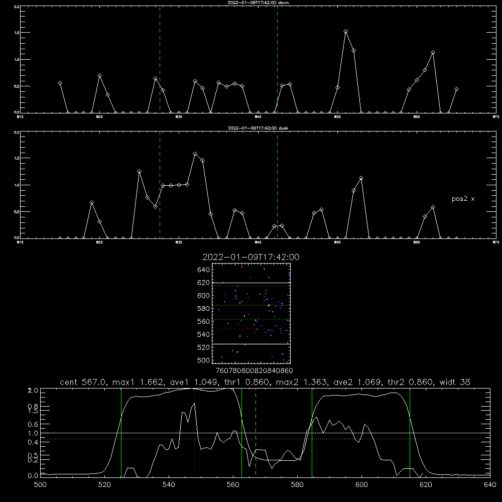Viewport: 502px width, 502px height.
Task: Click the orange dashed center line in bottom plot
Action: (x=256, y=433)
